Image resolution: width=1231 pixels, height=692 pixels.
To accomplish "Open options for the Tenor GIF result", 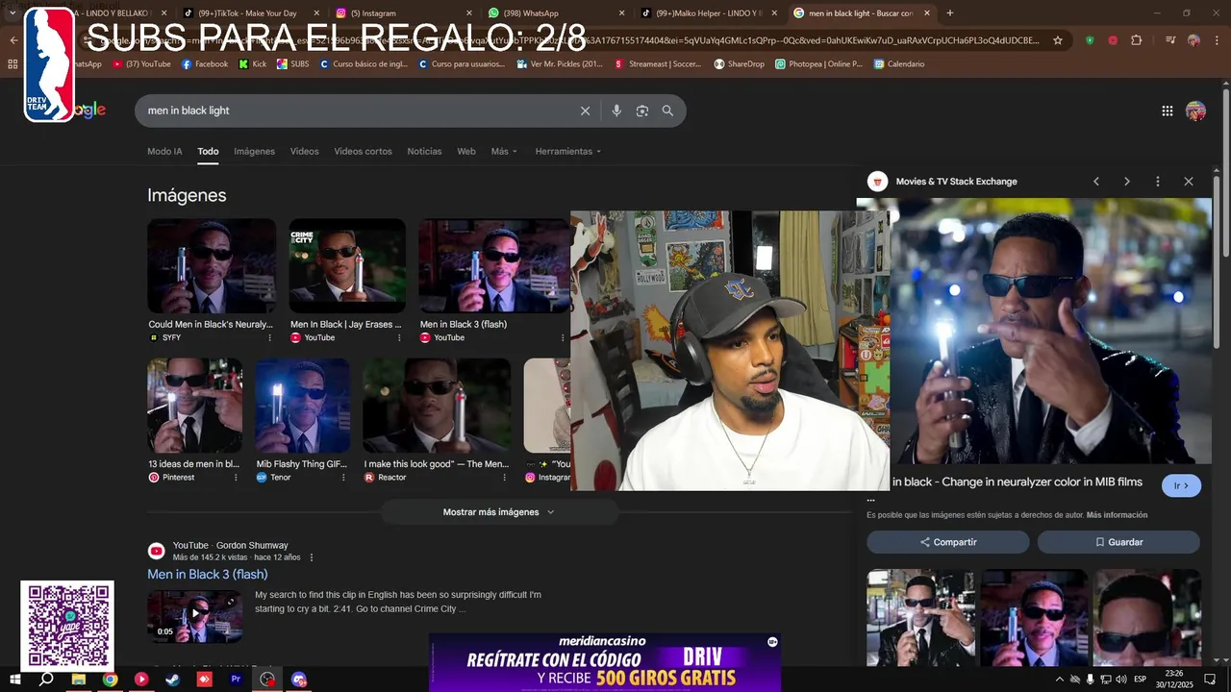I will pos(343,478).
